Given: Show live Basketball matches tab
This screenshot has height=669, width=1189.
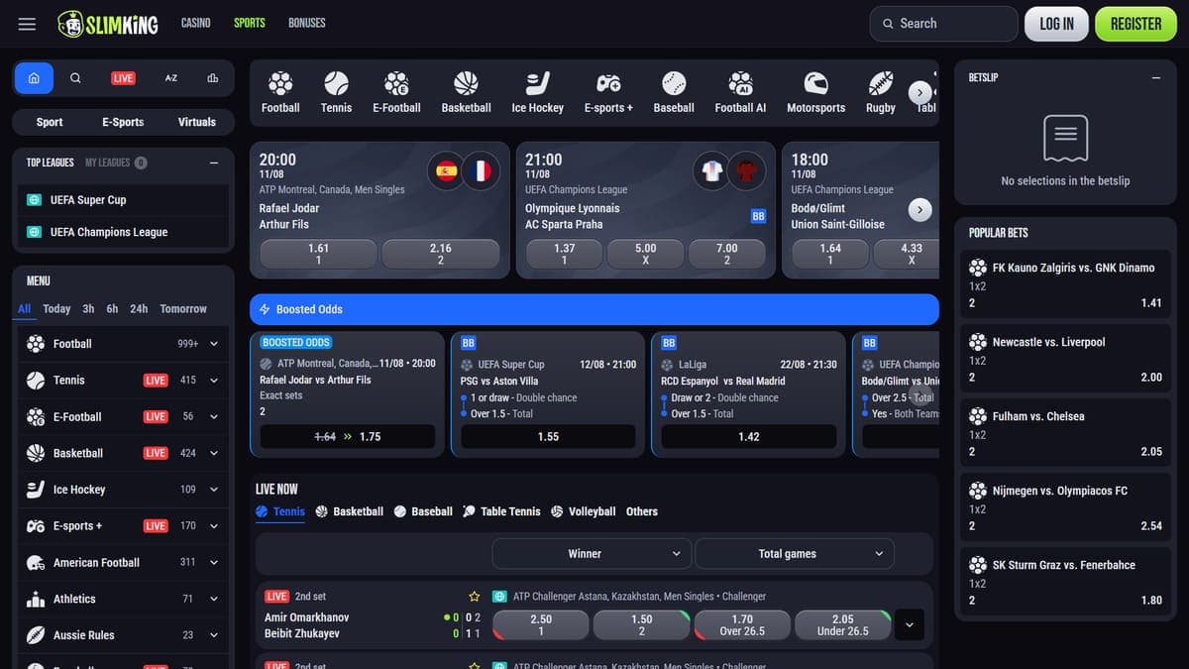Looking at the screenshot, I should pos(349,511).
